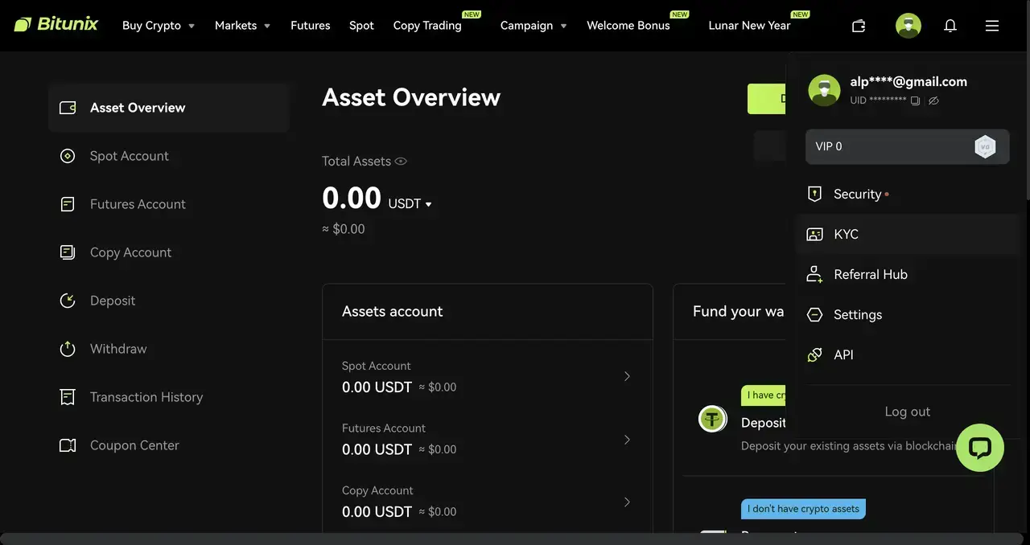Open the wallet icon in top bar
The width and height of the screenshot is (1030, 545).
coord(859,26)
